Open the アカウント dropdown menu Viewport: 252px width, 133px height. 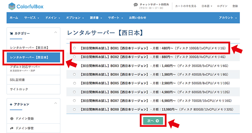pos(228,18)
